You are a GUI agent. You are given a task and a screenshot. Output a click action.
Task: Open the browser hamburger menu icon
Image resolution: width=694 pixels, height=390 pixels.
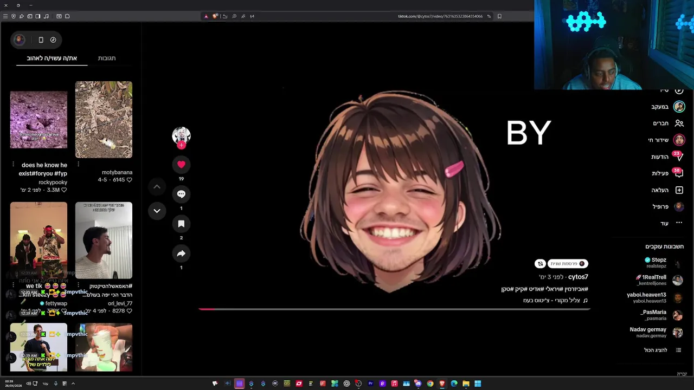(x=5, y=16)
